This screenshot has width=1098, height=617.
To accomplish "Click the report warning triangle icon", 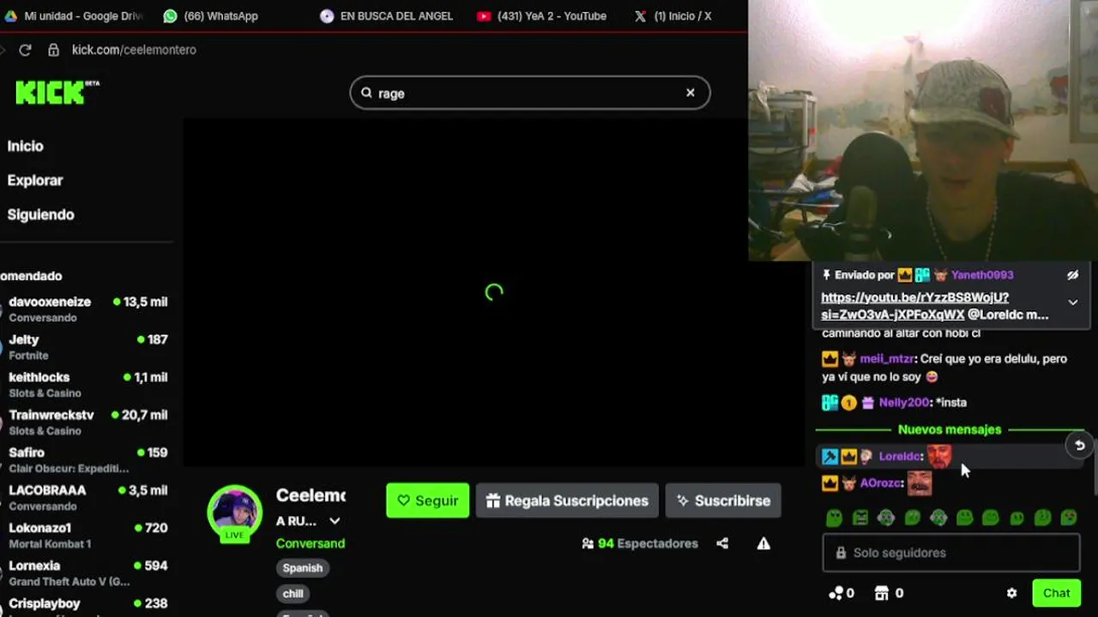I will 763,543.
